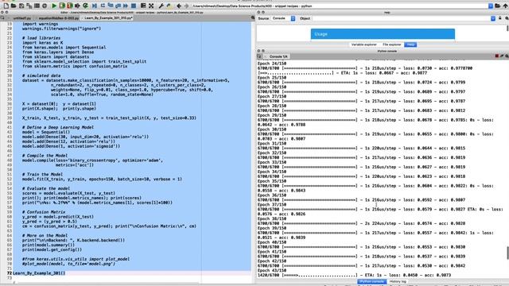Run current cell icon

click(x=62, y=6)
